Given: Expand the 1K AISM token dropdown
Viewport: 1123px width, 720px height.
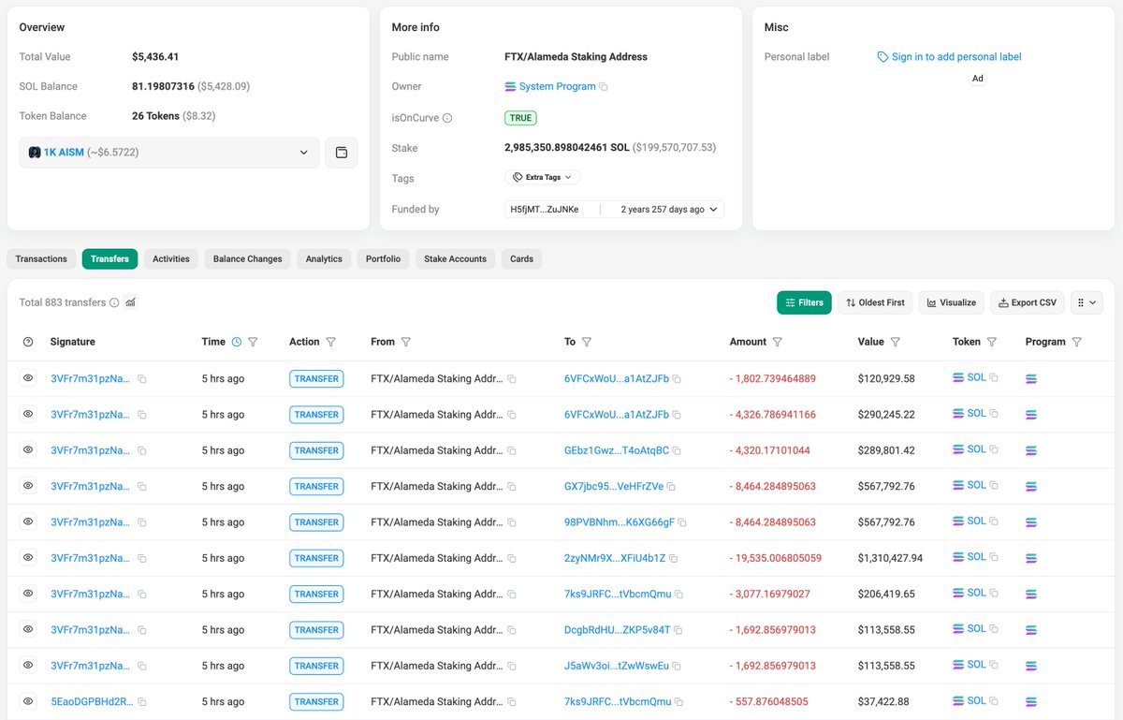Looking at the screenshot, I should [x=169, y=153].
